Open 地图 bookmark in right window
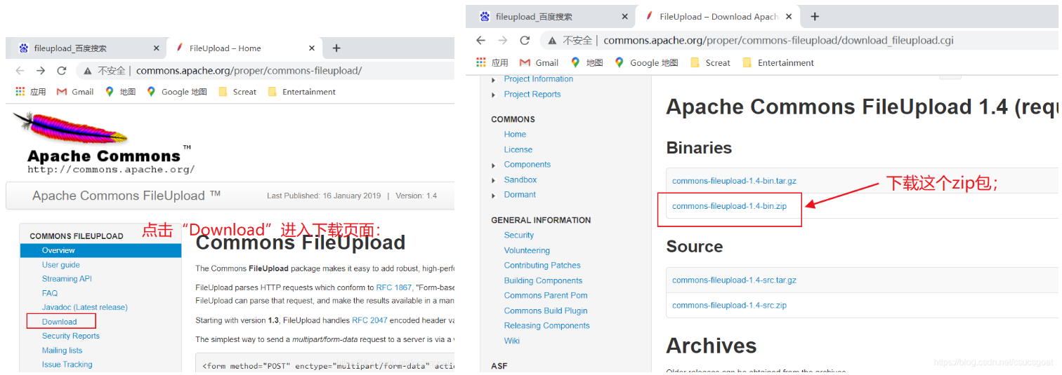This screenshot has height=375, width=1062. [586, 62]
